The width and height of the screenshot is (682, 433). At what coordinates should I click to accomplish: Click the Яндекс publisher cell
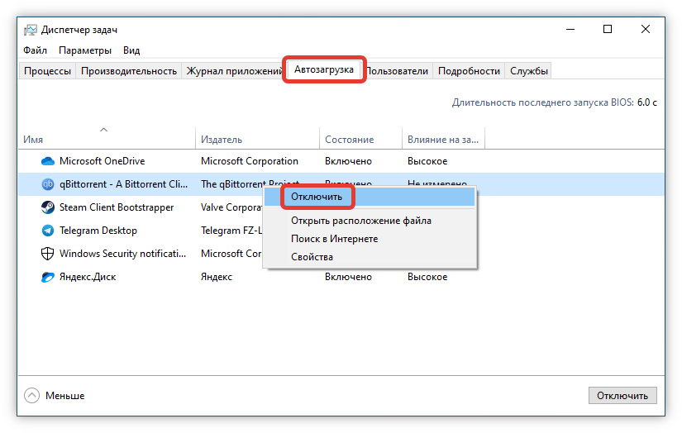(x=217, y=277)
